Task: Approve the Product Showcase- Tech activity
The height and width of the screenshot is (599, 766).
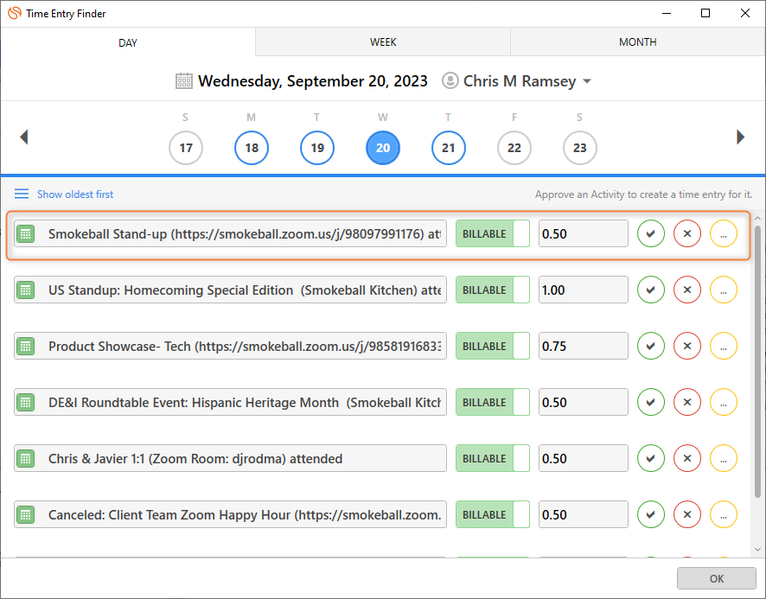Action: tap(651, 346)
